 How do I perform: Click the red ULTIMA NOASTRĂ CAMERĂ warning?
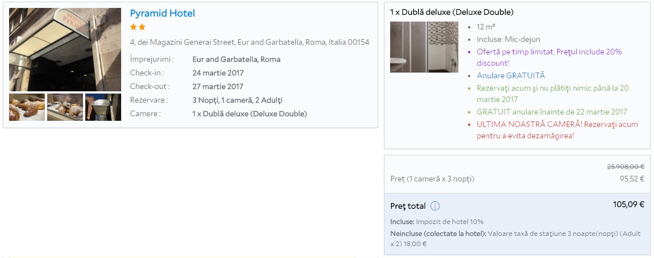coord(557,130)
